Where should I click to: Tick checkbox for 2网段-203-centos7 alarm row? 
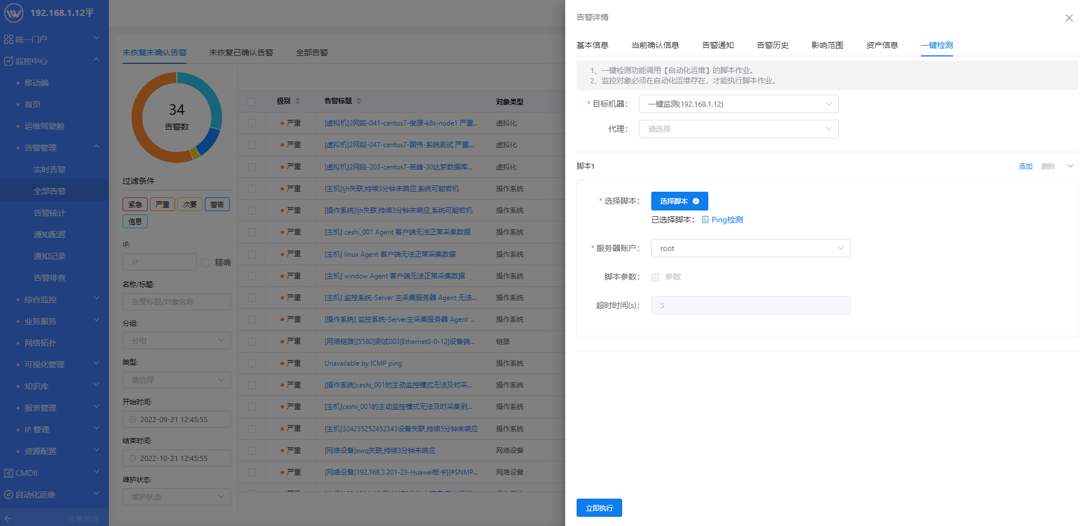click(x=252, y=167)
